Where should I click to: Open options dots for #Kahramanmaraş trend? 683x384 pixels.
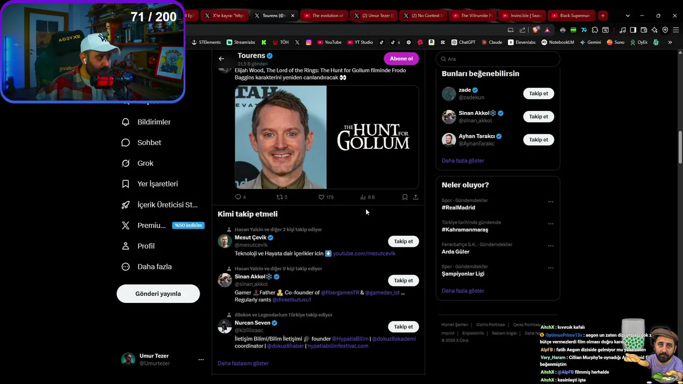(551, 224)
